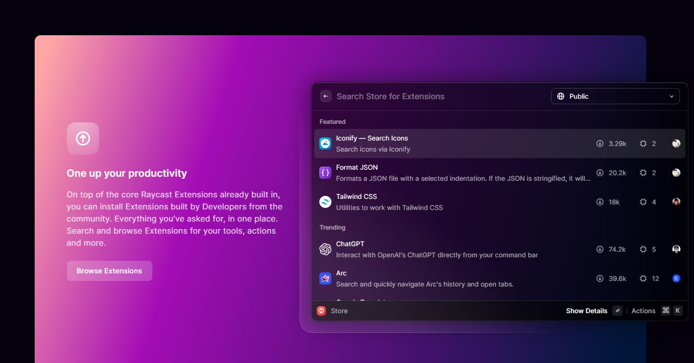Screen dimensions: 694x363
Task: Click the author avatar in the ChatGPT row
Action: [x=676, y=249]
